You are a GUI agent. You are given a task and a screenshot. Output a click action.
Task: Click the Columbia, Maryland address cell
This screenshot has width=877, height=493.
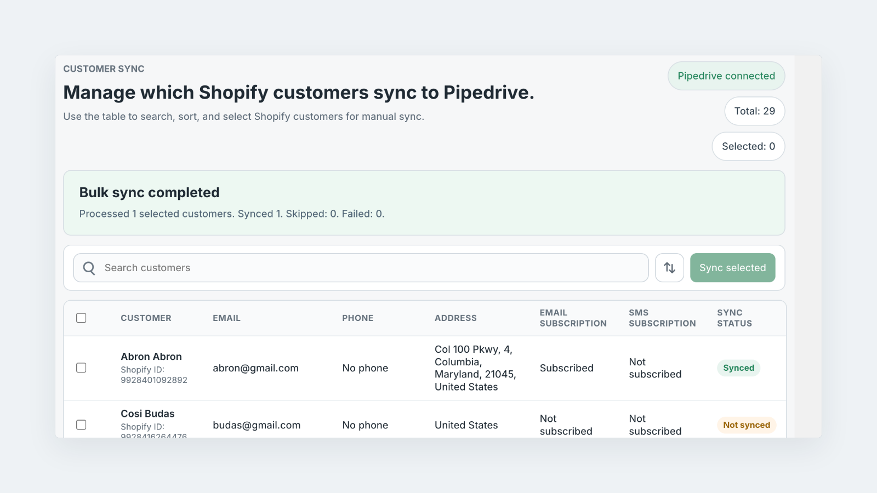click(475, 368)
